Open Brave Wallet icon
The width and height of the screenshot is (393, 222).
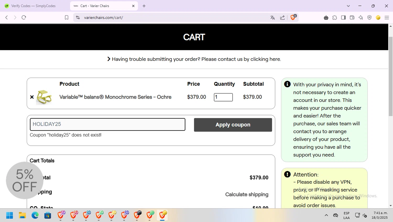tap(352, 18)
